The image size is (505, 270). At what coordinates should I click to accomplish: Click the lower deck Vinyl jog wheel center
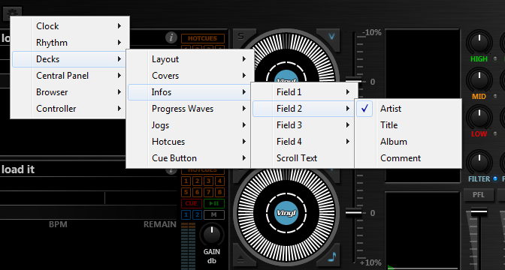click(286, 213)
